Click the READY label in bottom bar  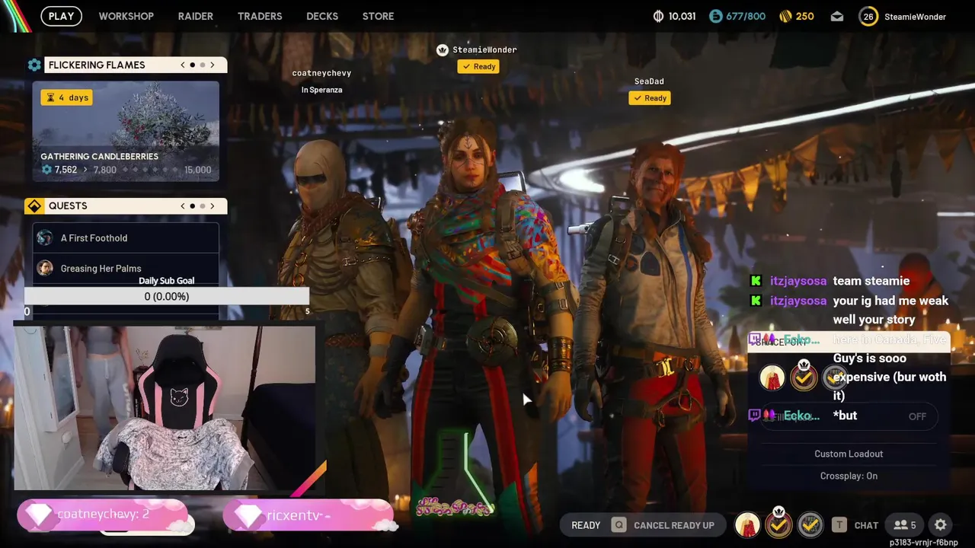[586, 525]
